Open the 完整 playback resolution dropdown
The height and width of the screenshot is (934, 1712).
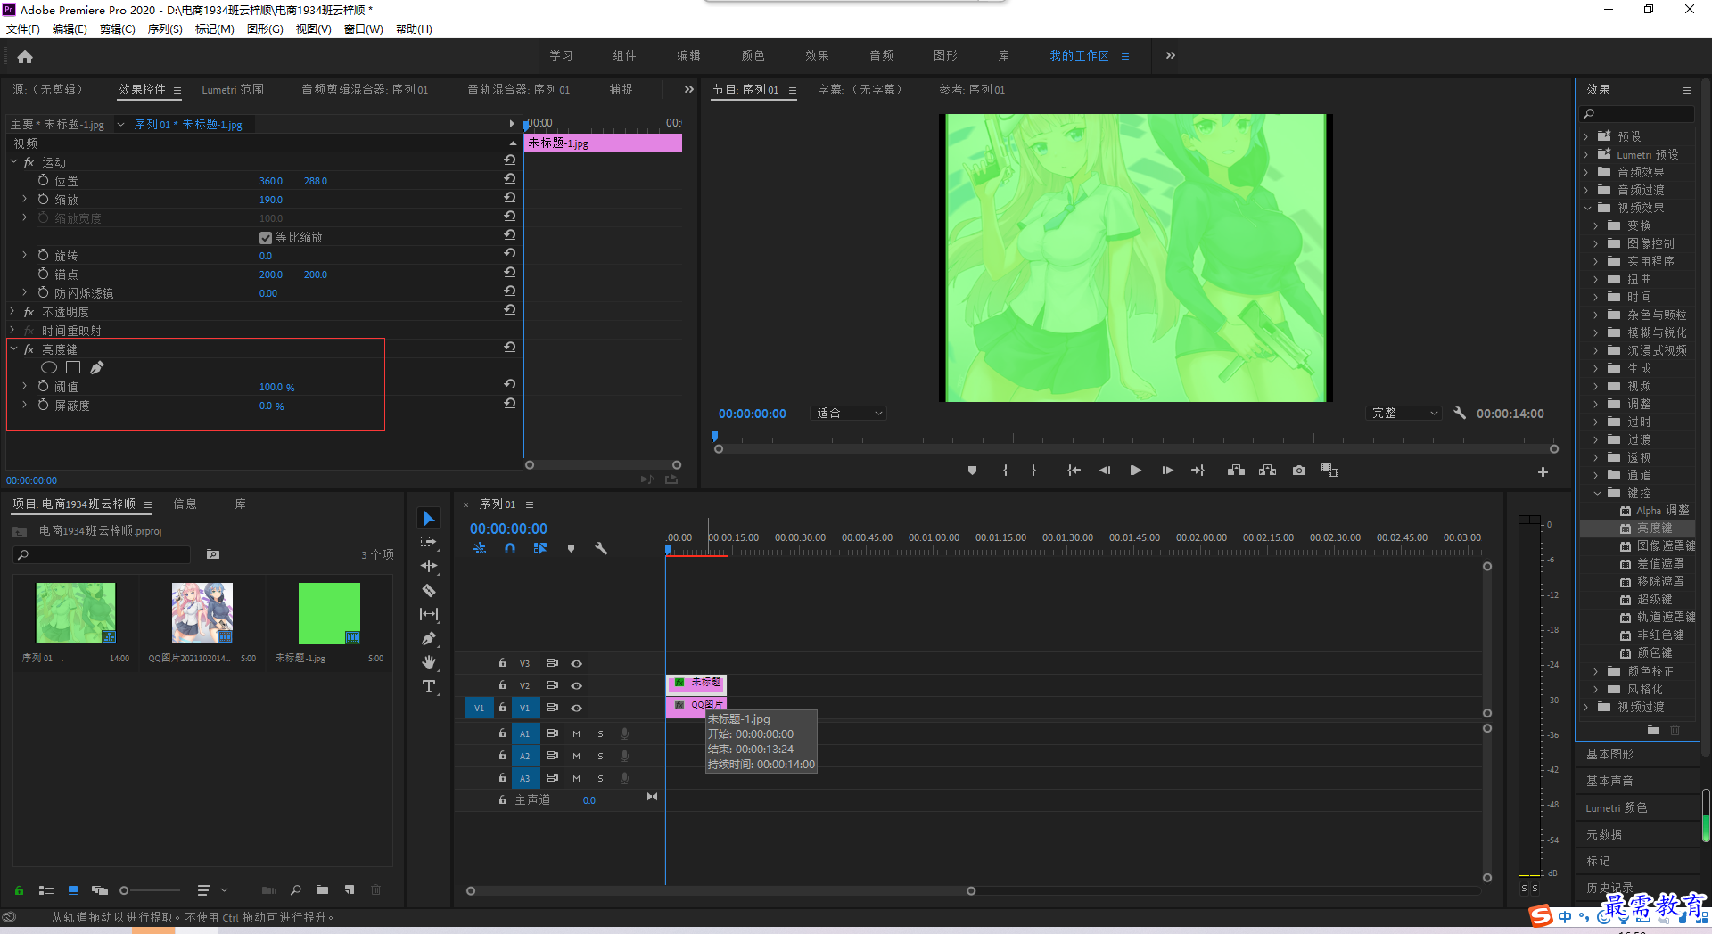click(x=1403, y=414)
